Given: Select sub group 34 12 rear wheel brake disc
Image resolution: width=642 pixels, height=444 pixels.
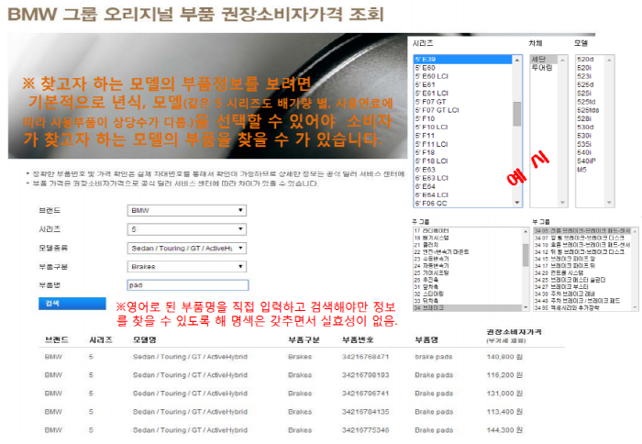Looking at the screenshot, I should (x=582, y=252).
